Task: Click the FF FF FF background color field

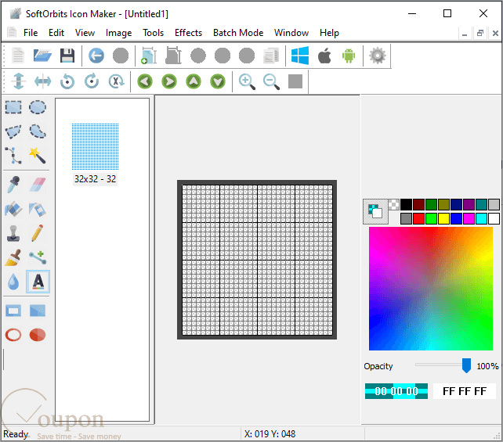Action: pos(464,391)
